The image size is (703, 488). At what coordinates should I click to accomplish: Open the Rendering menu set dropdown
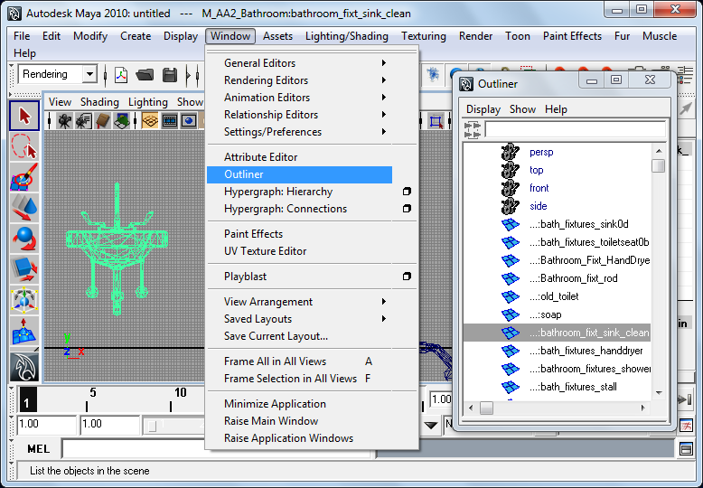coord(89,74)
